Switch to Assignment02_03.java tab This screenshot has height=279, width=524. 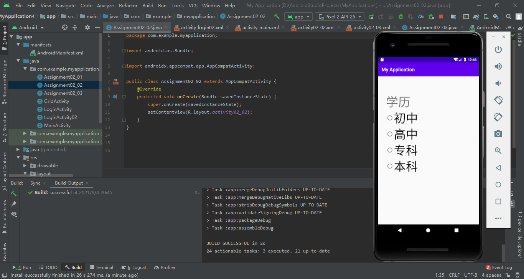tap(433, 28)
